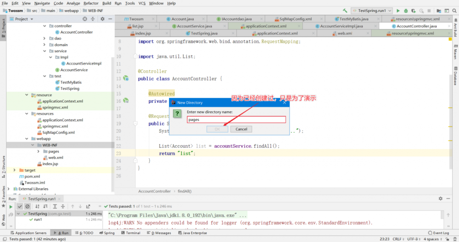The image size is (459, 242).
Task: Click Cancel in the New Directory dialog
Action: pos(241,129)
